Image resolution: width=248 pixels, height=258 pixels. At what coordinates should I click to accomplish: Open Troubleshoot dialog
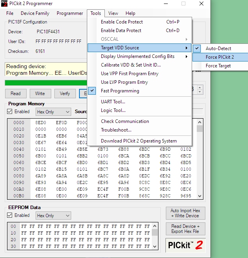pos(139,130)
